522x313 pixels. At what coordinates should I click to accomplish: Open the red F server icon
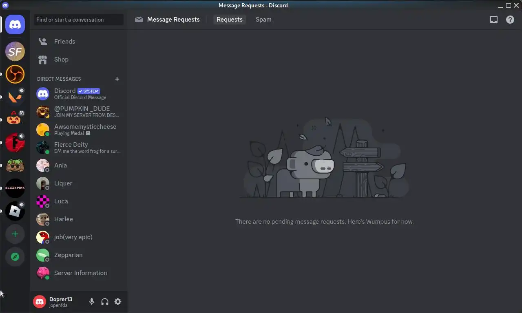click(x=15, y=143)
